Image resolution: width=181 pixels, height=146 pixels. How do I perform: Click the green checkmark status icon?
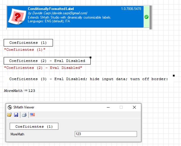tap(146, 17)
